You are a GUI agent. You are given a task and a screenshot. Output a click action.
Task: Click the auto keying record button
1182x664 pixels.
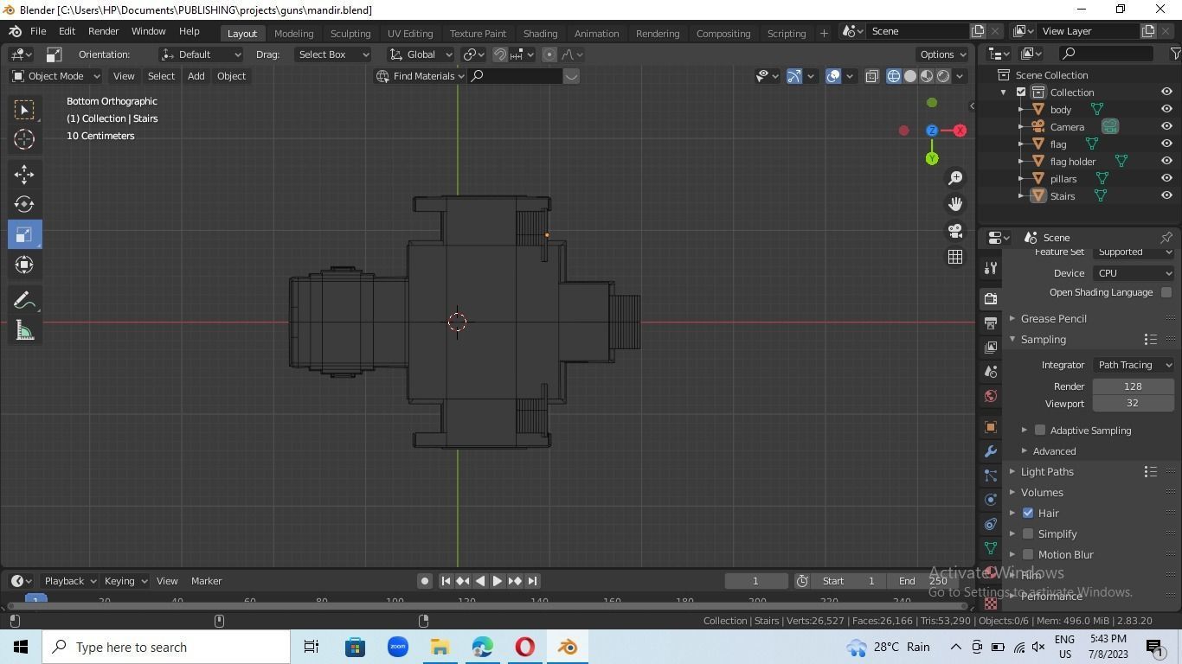tap(424, 581)
